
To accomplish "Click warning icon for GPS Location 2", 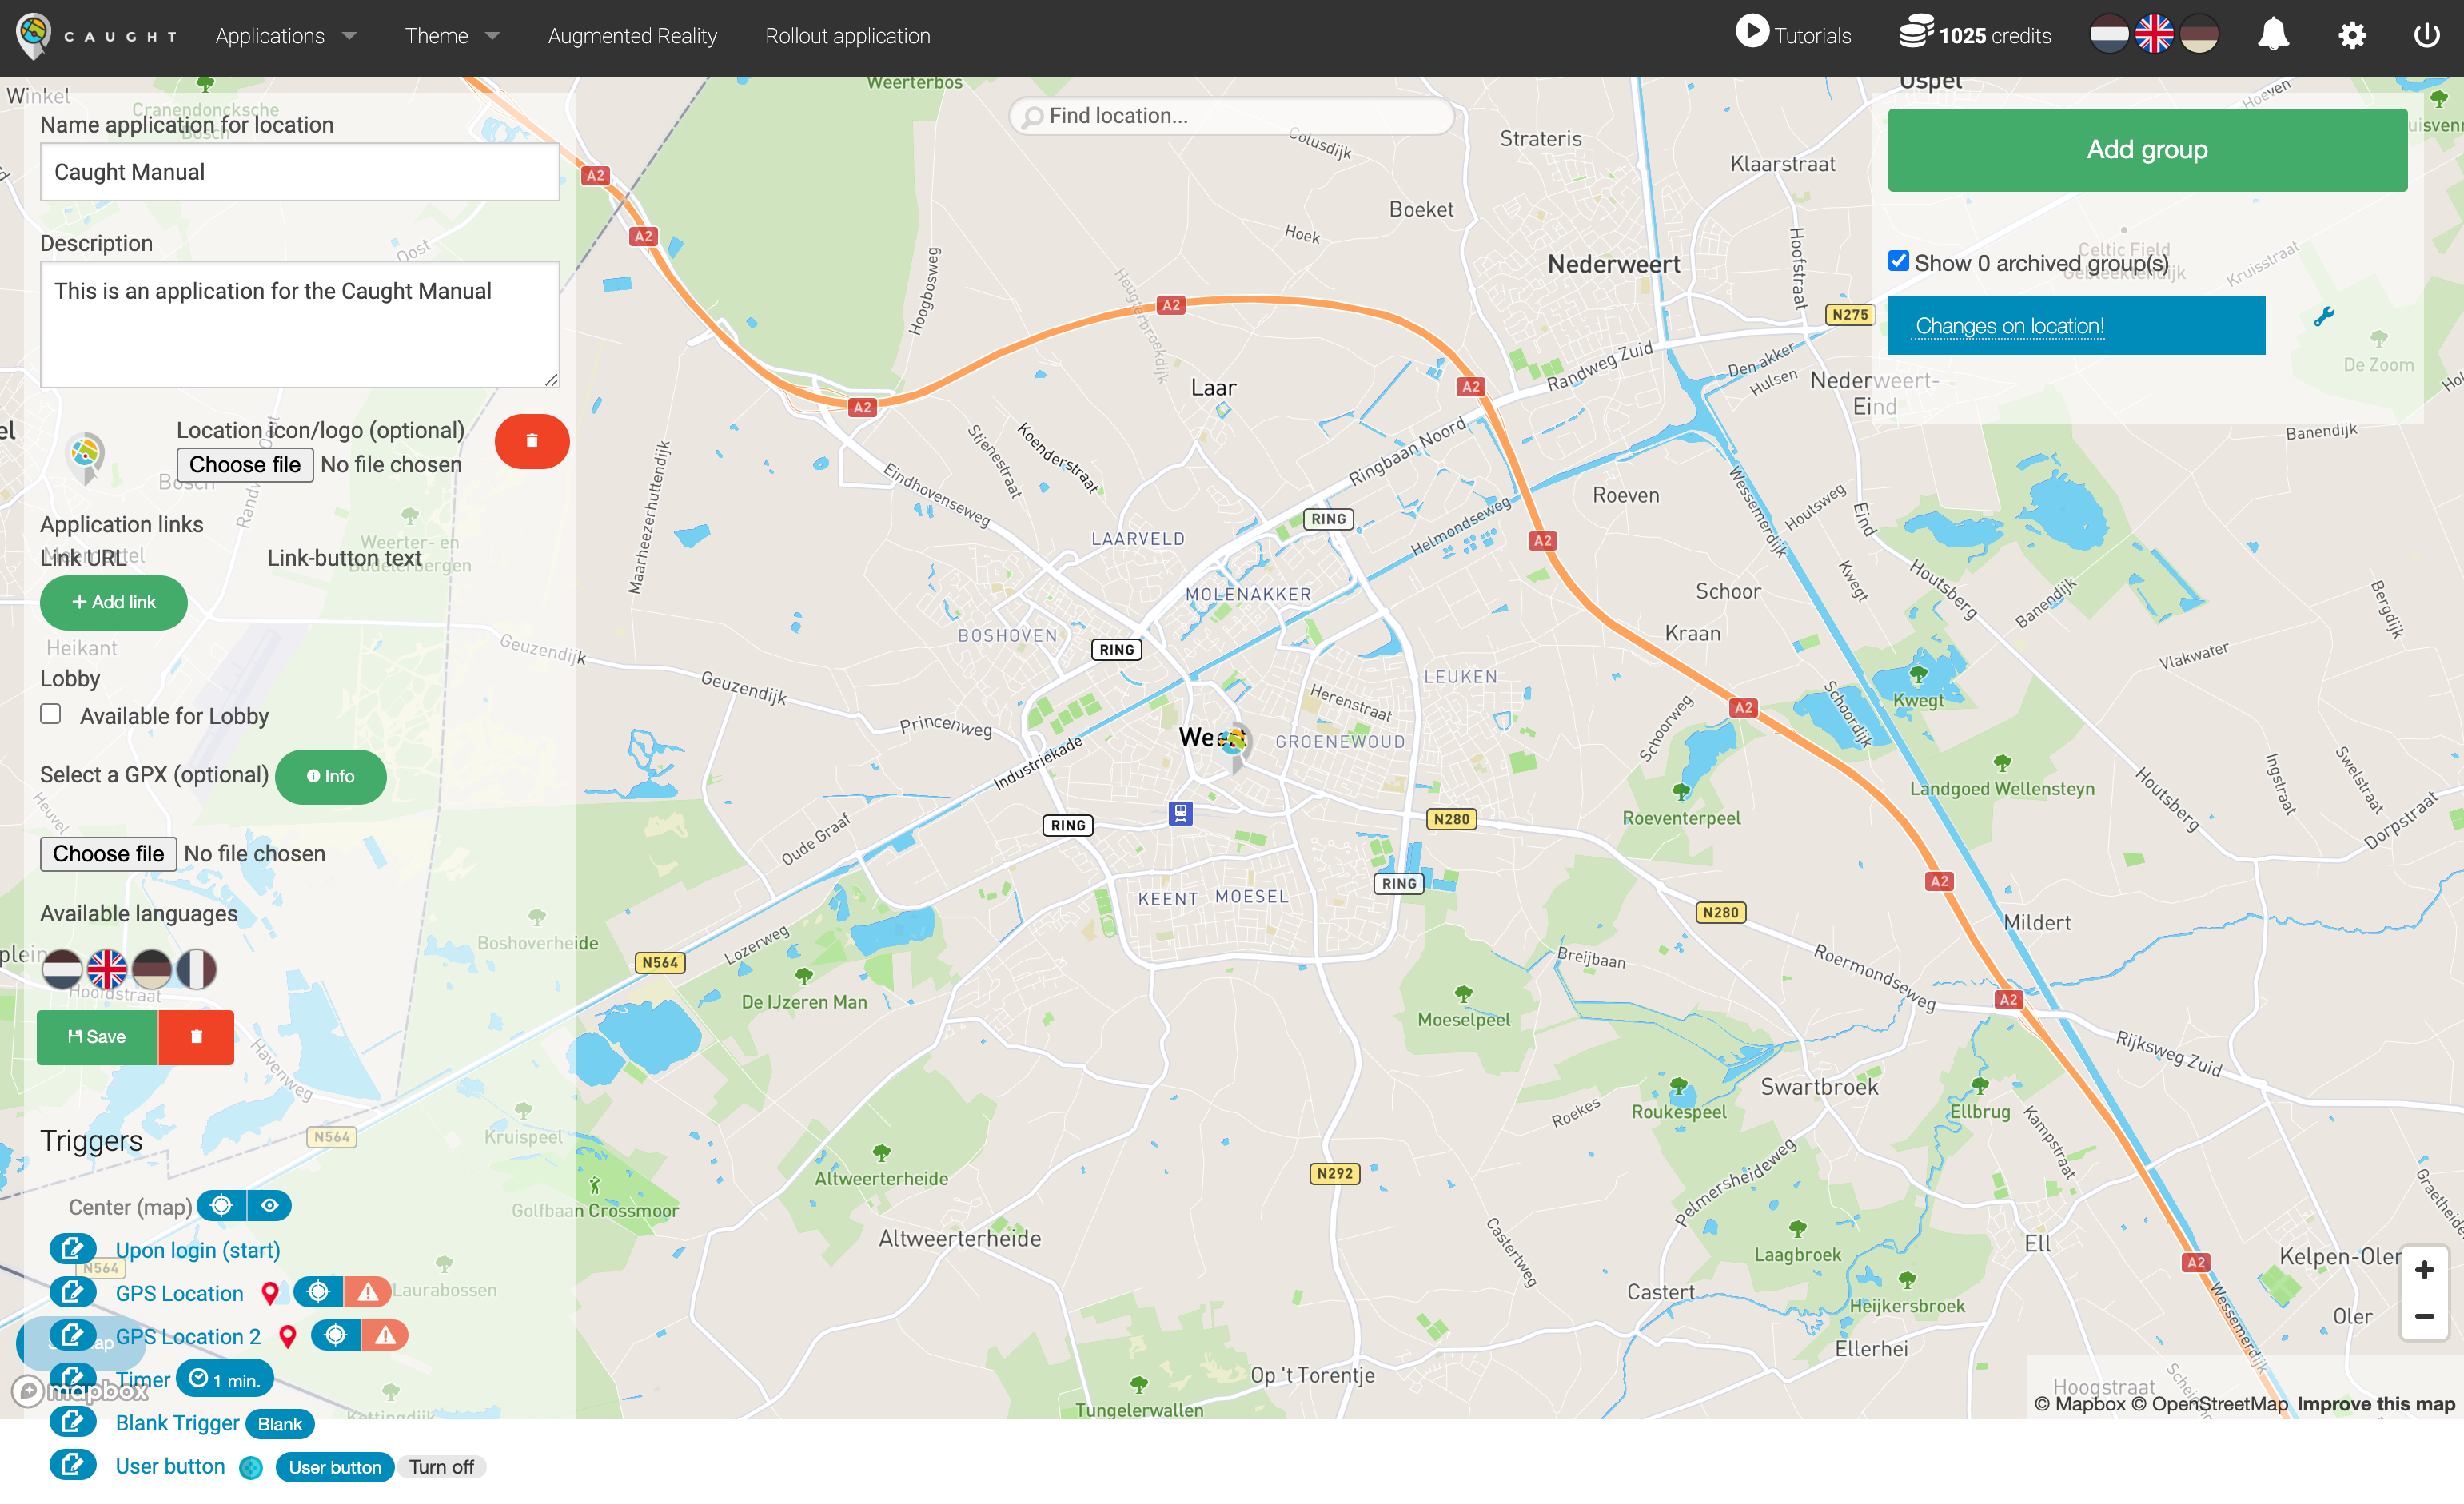I will click(x=386, y=1335).
